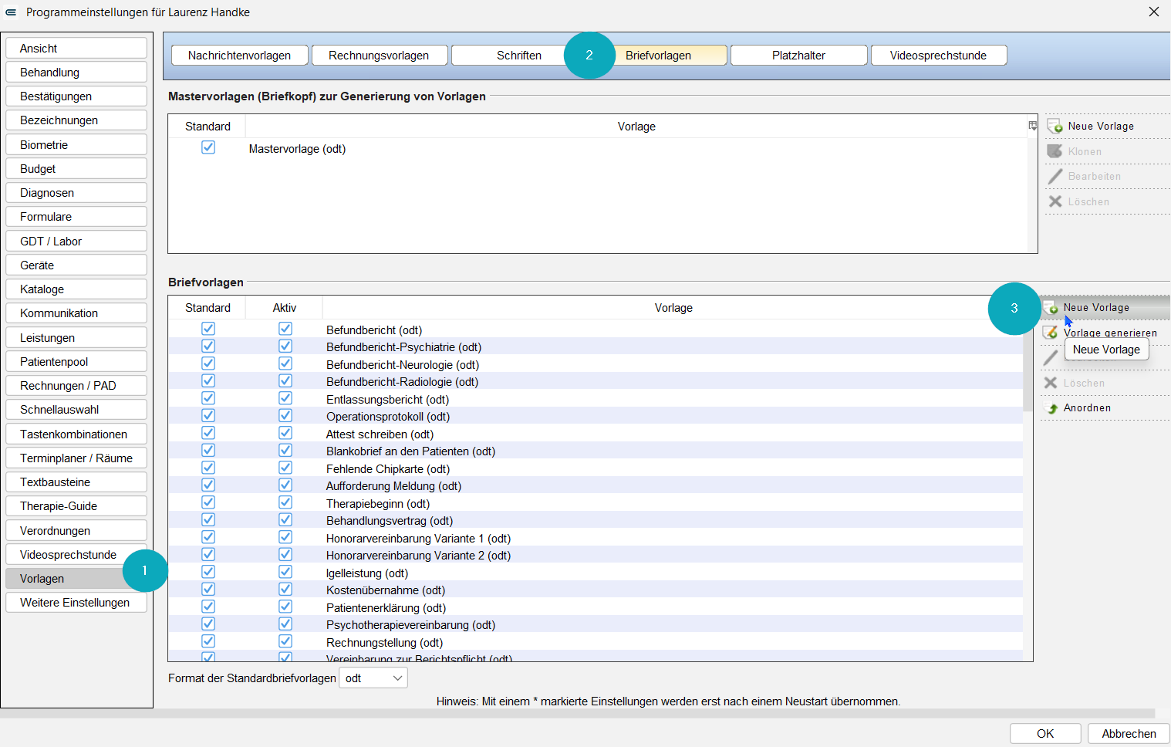Screen dimensions: 1171x747
Task: Switch to the Nachrichtenvorlagen tab
Action: 239,56
